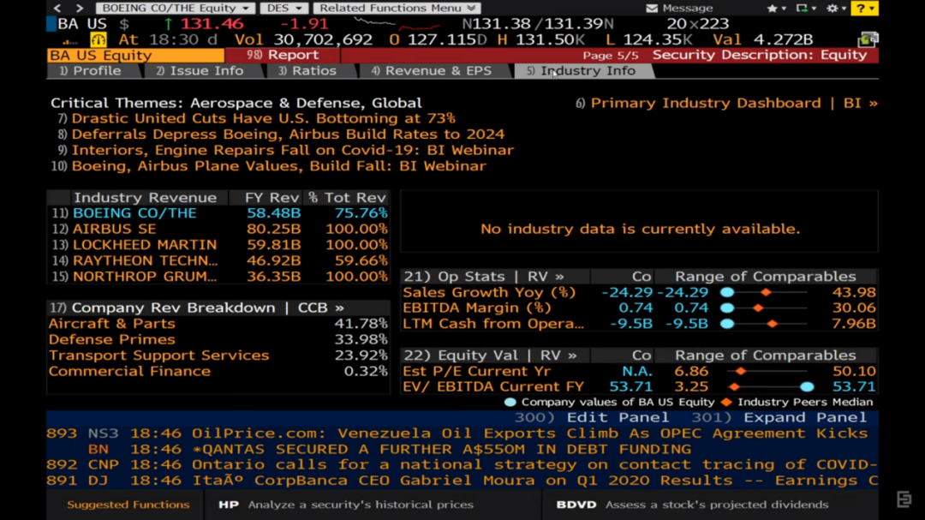This screenshot has width=925, height=520.
Task: Expand the Related Functions Menu
Action: click(397, 8)
